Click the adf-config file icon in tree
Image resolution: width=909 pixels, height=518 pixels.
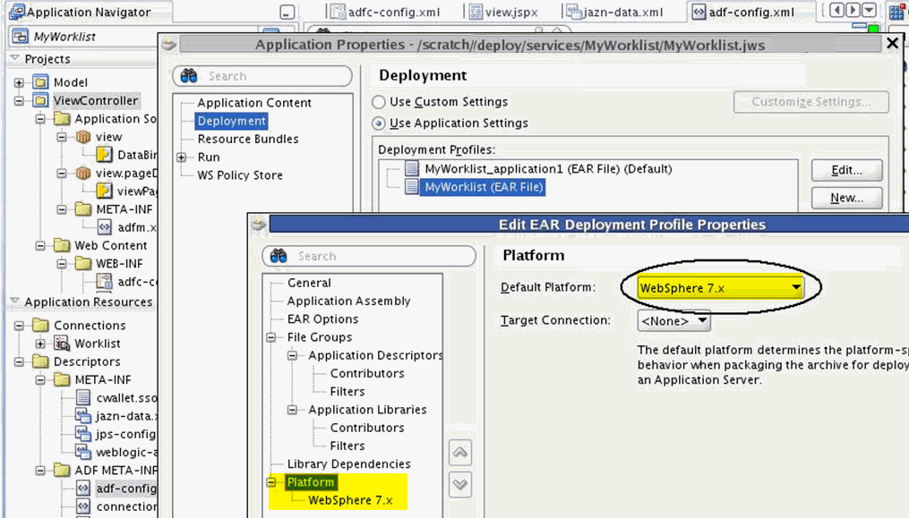coord(83,488)
